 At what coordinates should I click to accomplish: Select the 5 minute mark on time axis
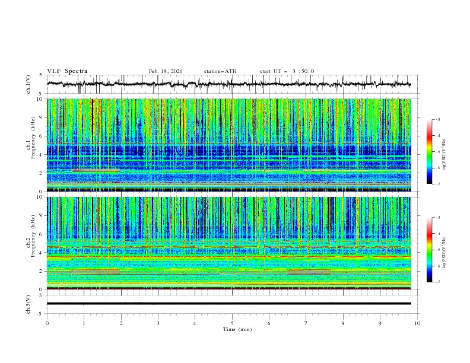click(232, 323)
